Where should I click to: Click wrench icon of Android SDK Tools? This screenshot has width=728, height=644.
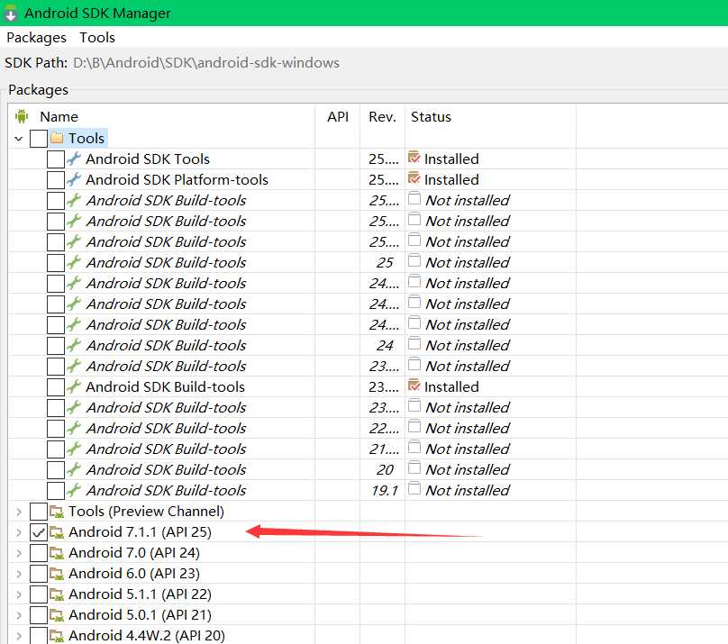(x=74, y=159)
